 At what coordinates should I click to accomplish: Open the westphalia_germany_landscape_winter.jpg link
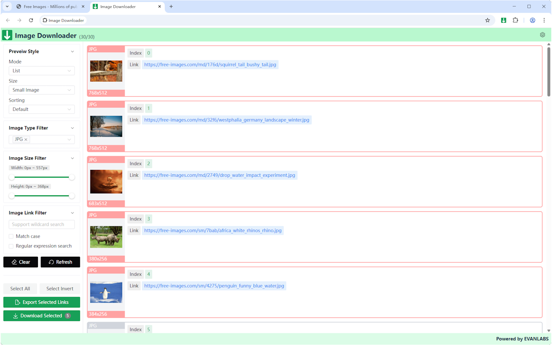[x=226, y=120]
